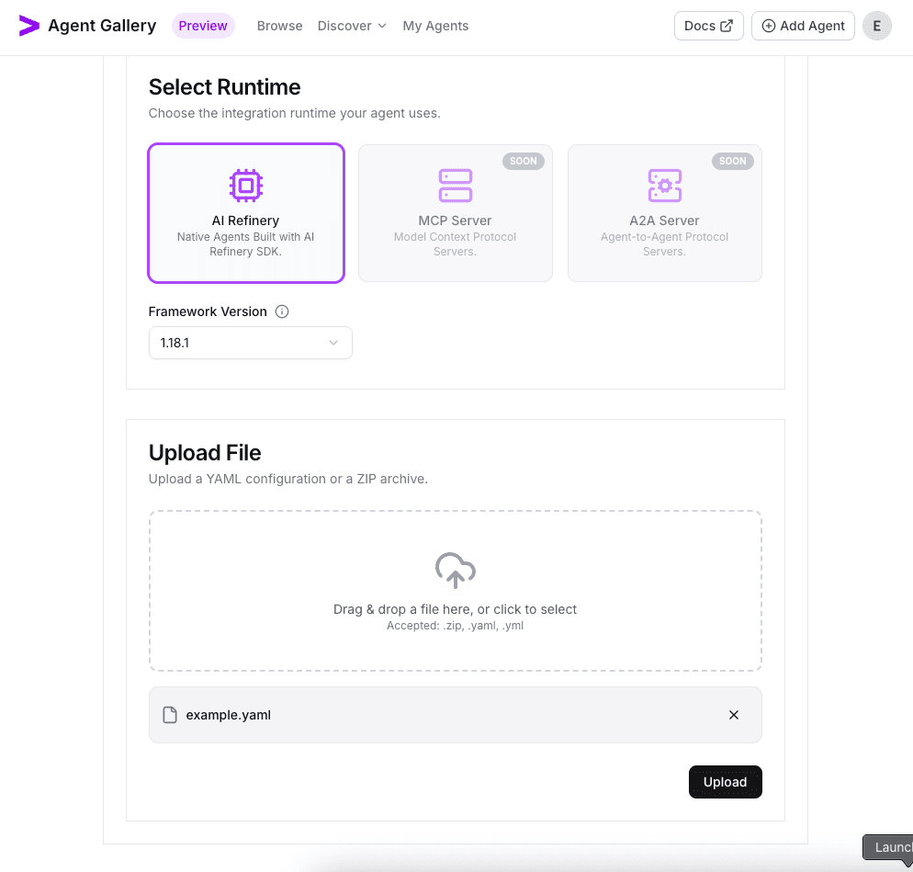The width and height of the screenshot is (913, 872).
Task: Open the My Agents page
Action: pyautogui.click(x=435, y=26)
